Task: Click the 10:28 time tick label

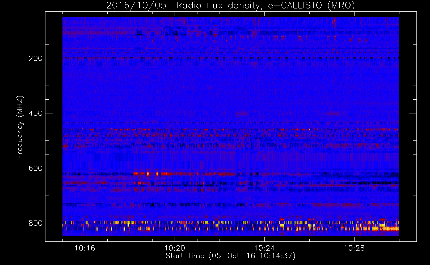Action: (x=354, y=248)
